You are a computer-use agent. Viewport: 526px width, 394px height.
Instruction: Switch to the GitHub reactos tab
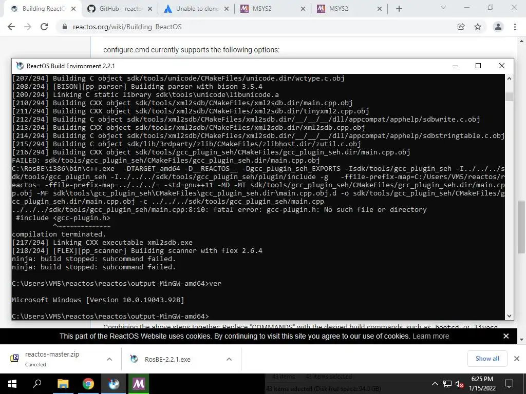[x=119, y=9]
